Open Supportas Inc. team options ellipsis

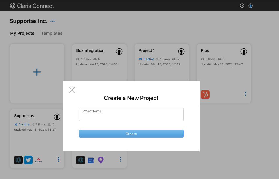coord(53,21)
